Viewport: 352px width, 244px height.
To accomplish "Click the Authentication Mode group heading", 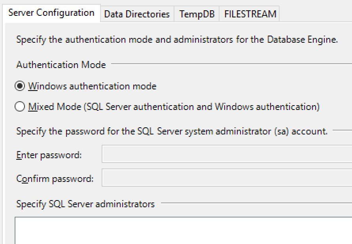I will (x=61, y=64).
